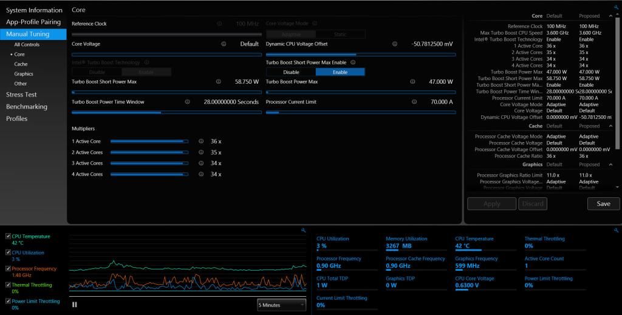Open info icon beside Turbo Boost Power Max
This screenshot has width=622, height=315.
tap(412, 81)
